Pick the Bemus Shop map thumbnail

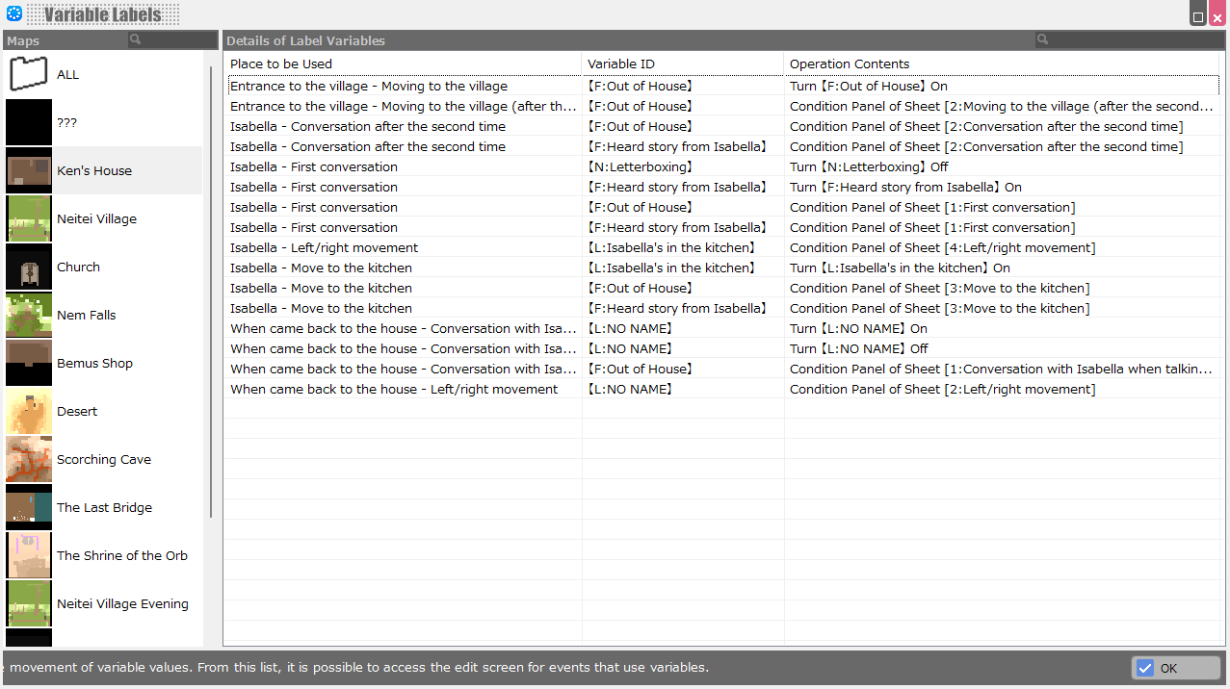[29, 363]
